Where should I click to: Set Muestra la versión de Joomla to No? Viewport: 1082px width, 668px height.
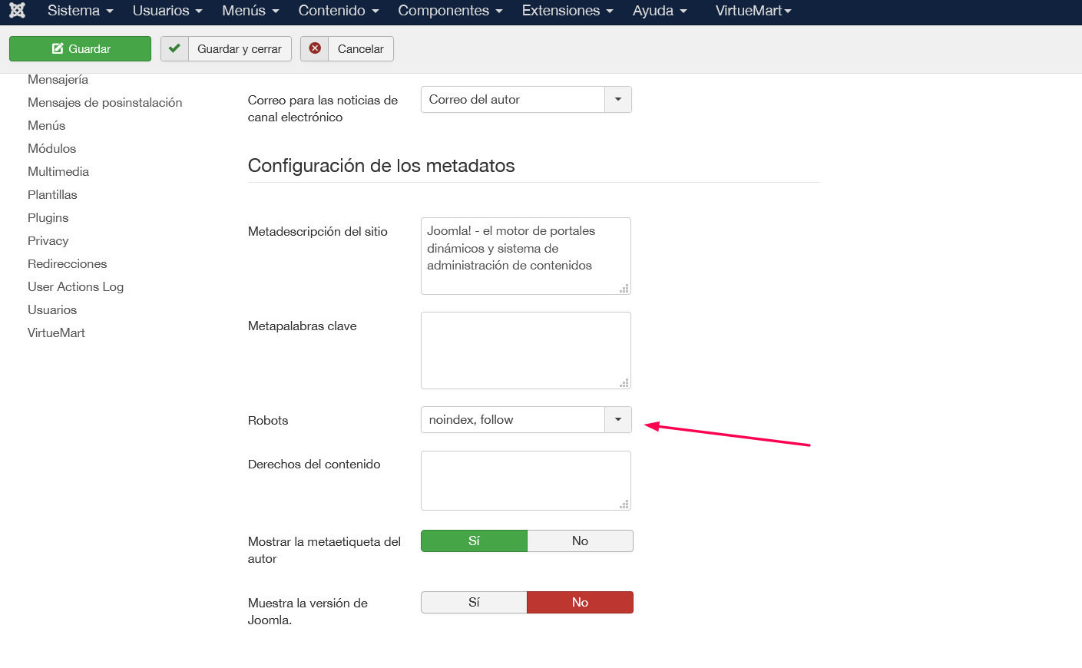[580, 602]
